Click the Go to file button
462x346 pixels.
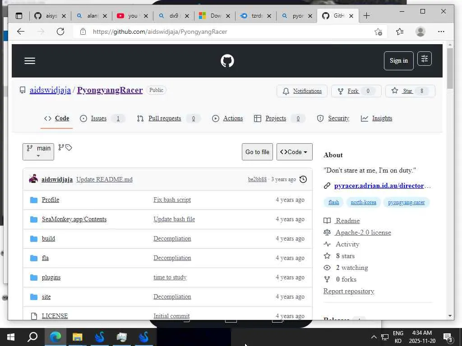click(x=257, y=152)
